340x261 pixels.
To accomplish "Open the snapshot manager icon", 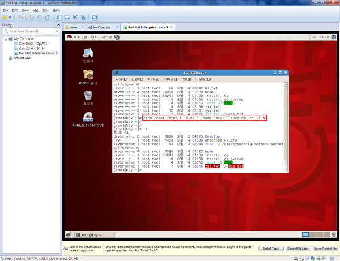I will pyautogui.click(x=48, y=18).
